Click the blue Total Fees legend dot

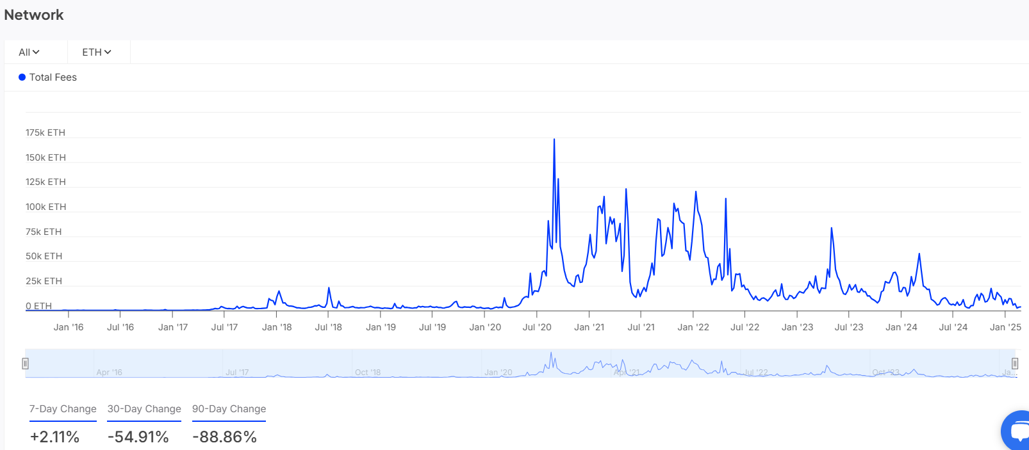click(22, 77)
